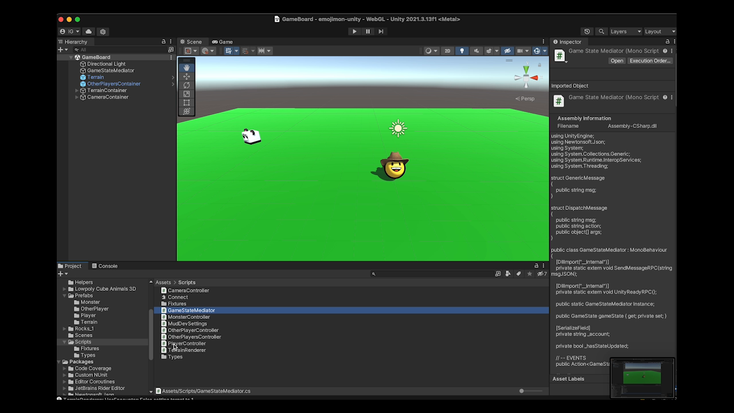Click Search by Label tag icon
The height and width of the screenshot is (413, 734).
pyautogui.click(x=518, y=274)
